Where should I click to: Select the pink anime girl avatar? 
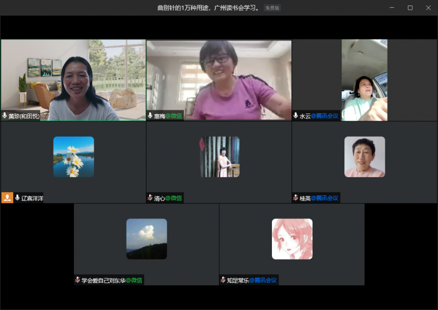pyautogui.click(x=292, y=239)
